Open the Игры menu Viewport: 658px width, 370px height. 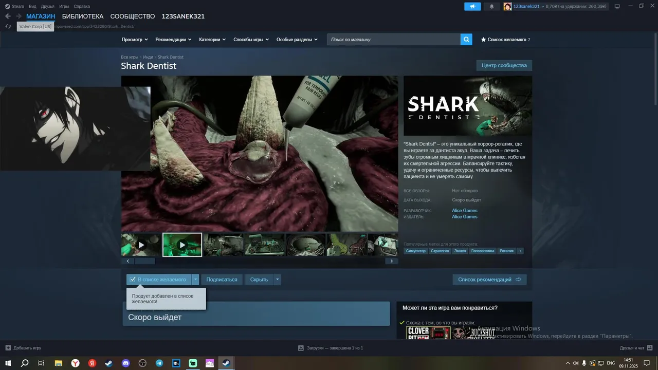click(64, 6)
